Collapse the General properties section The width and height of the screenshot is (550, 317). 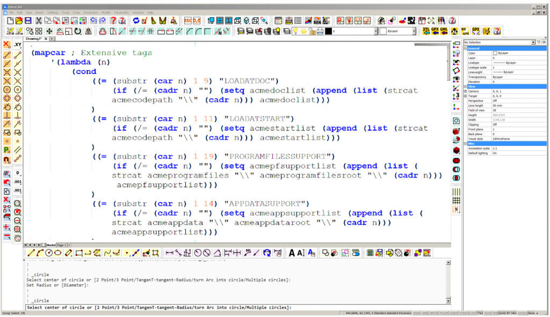(x=466, y=48)
